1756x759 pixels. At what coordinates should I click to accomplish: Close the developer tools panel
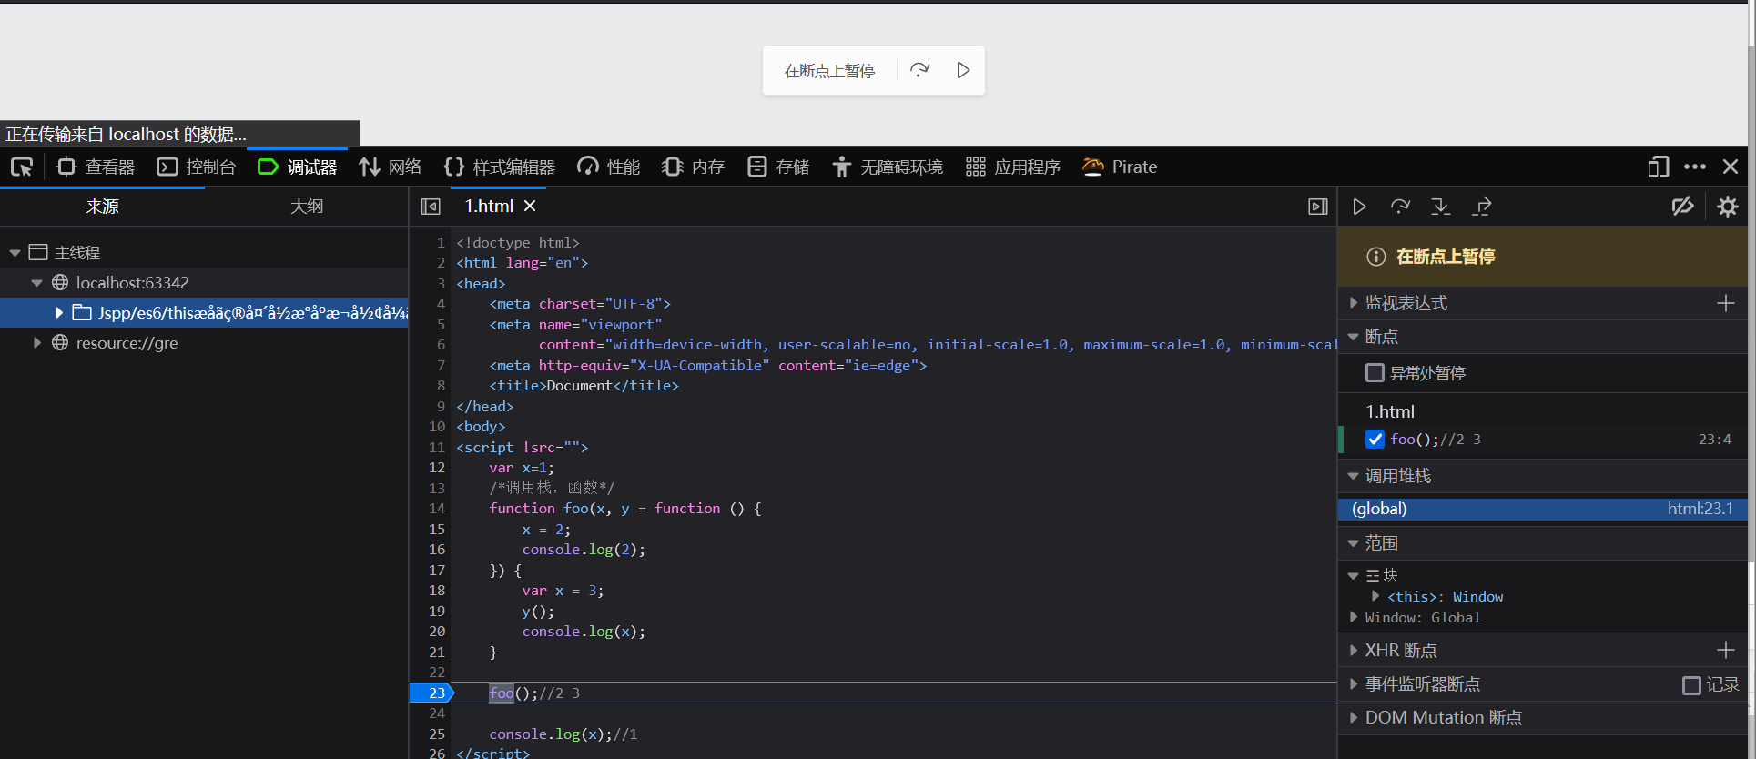(1731, 167)
